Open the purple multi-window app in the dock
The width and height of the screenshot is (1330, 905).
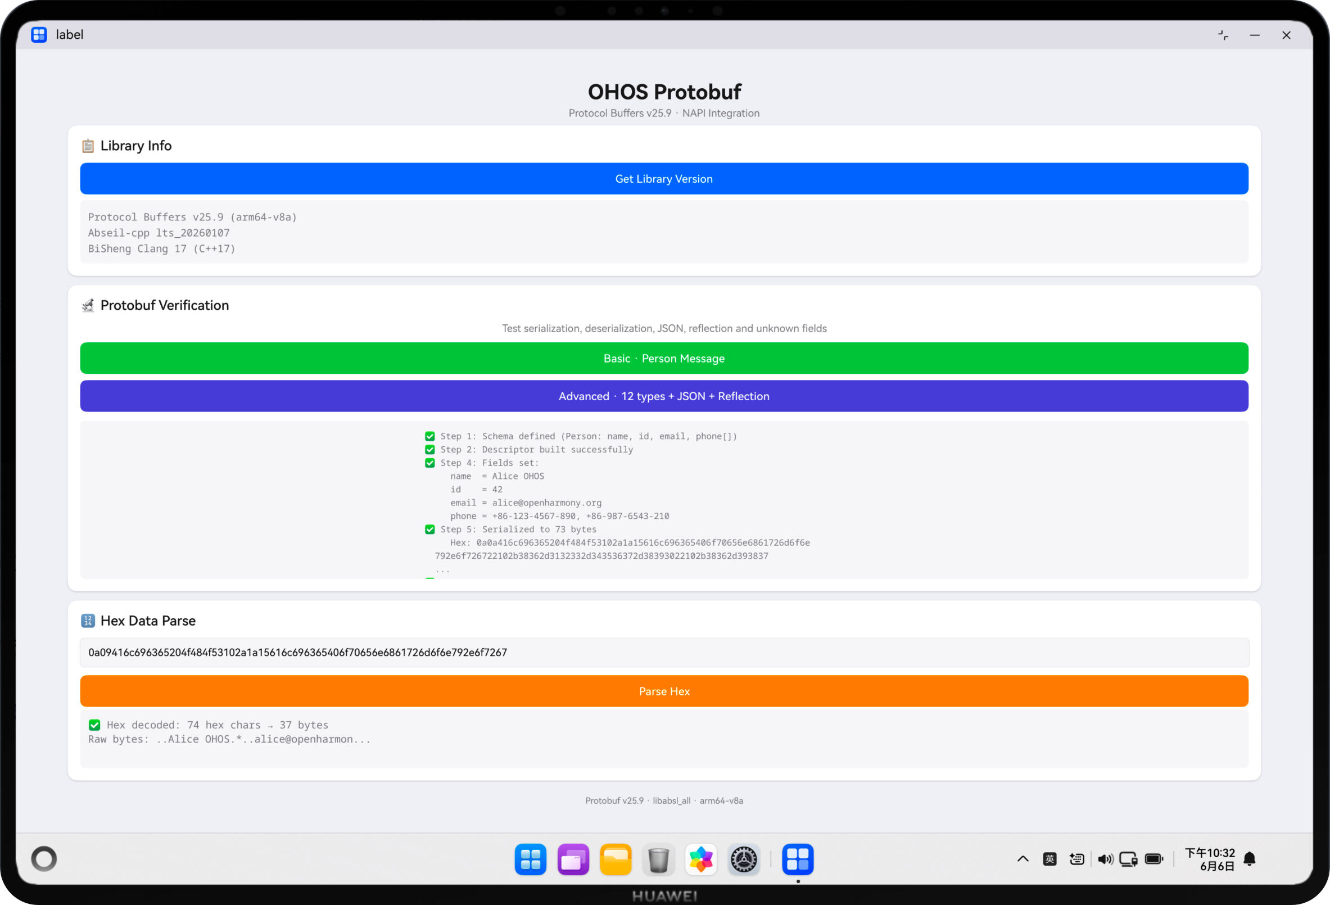[573, 859]
